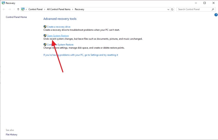Expand the chevron after Control Panel in breadcrumb
The height and width of the screenshot is (140, 218).
coord(45,9)
